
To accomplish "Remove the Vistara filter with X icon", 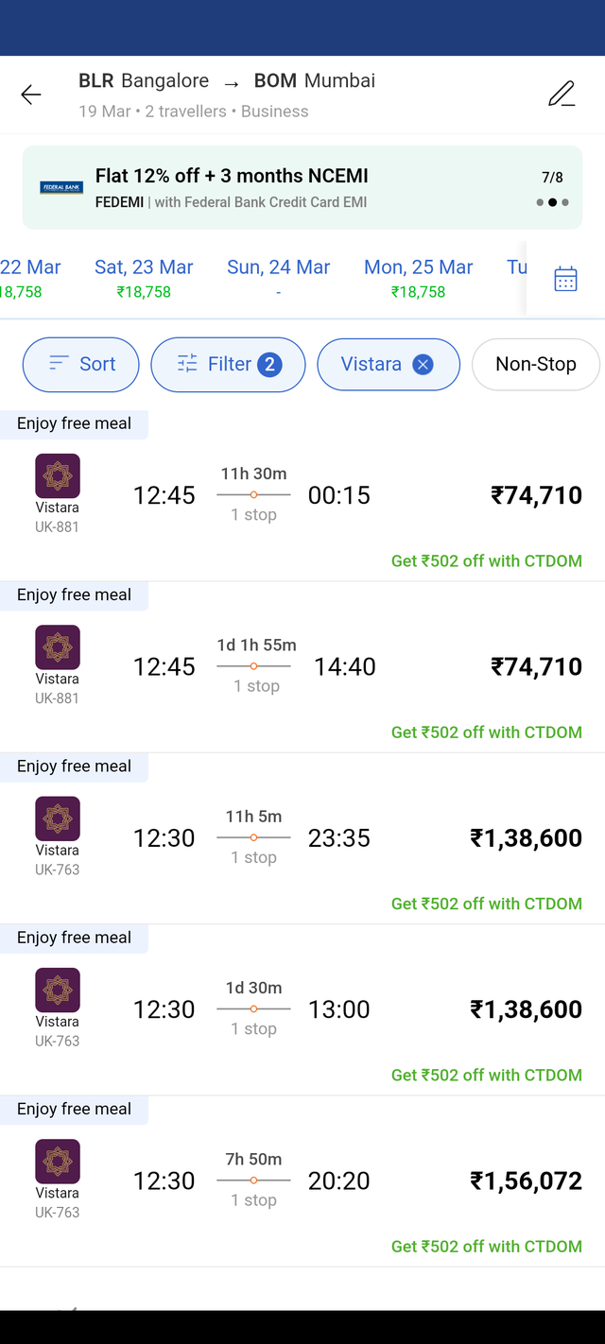I will 423,364.
